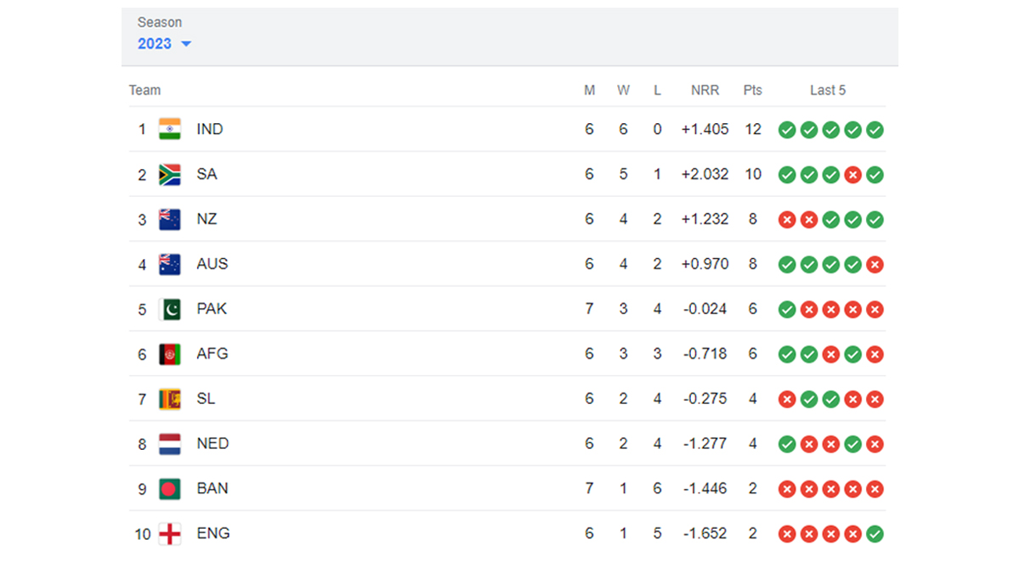Click the England flag icon
Image resolution: width=1020 pixels, height=573 pixels.
pos(170,534)
